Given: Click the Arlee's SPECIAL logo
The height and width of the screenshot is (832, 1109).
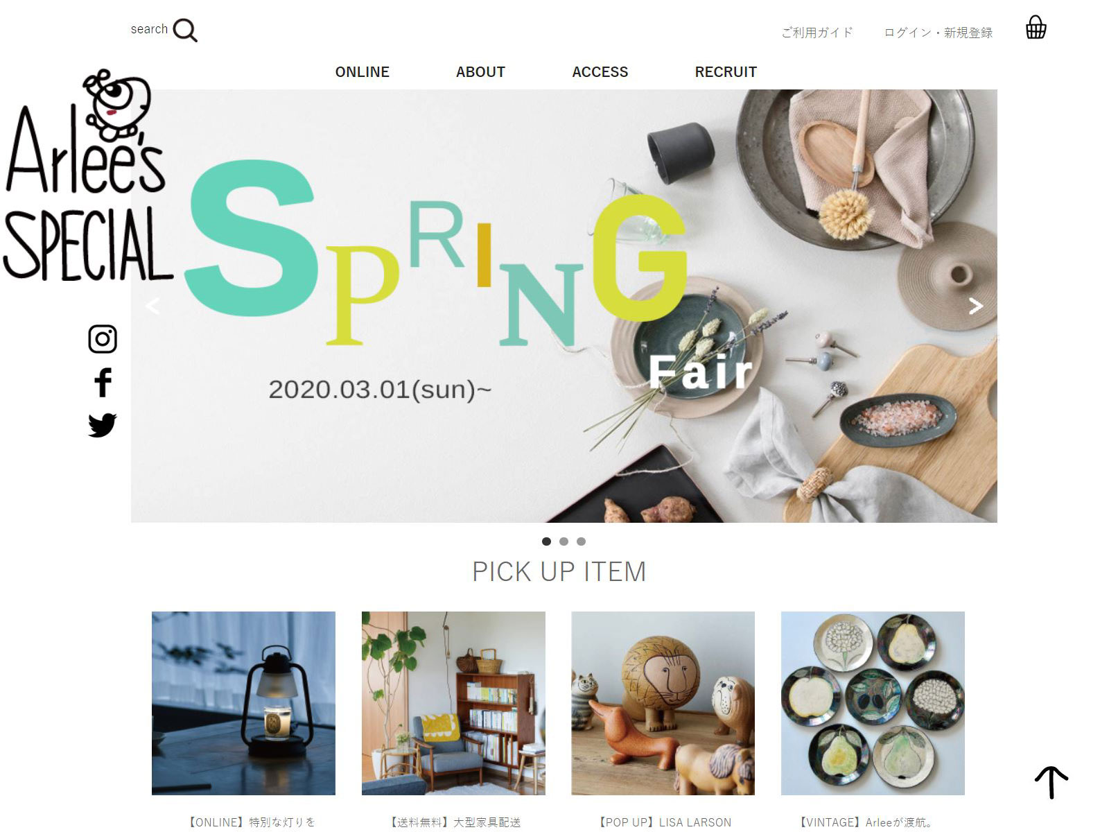Looking at the screenshot, I should tap(87, 177).
